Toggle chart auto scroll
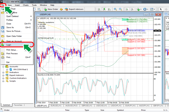This screenshot has height=112, width=169. click(x=127, y=9)
